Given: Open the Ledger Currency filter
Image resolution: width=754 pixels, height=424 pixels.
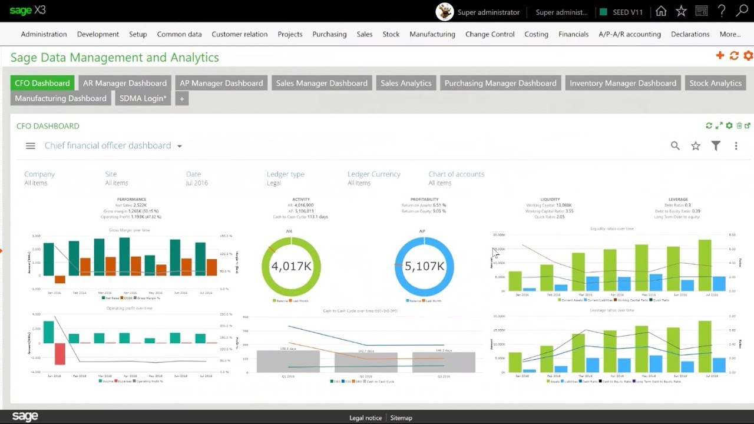Looking at the screenshot, I should 374,178.
